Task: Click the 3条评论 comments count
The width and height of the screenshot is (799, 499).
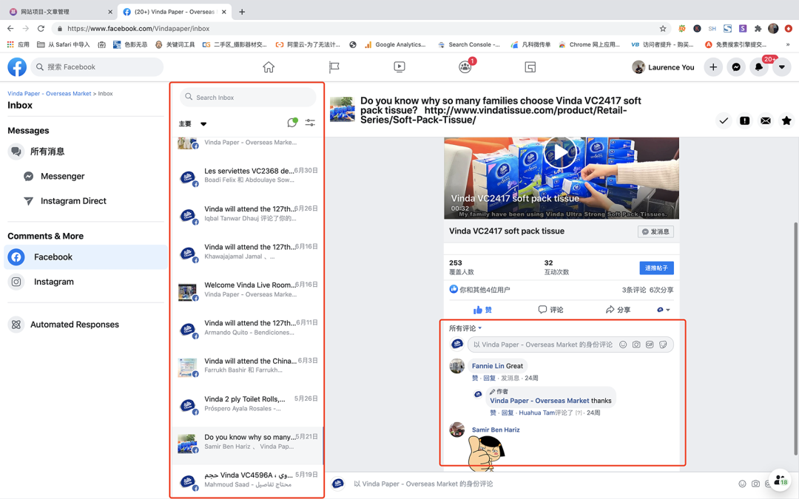Action: (x=634, y=290)
